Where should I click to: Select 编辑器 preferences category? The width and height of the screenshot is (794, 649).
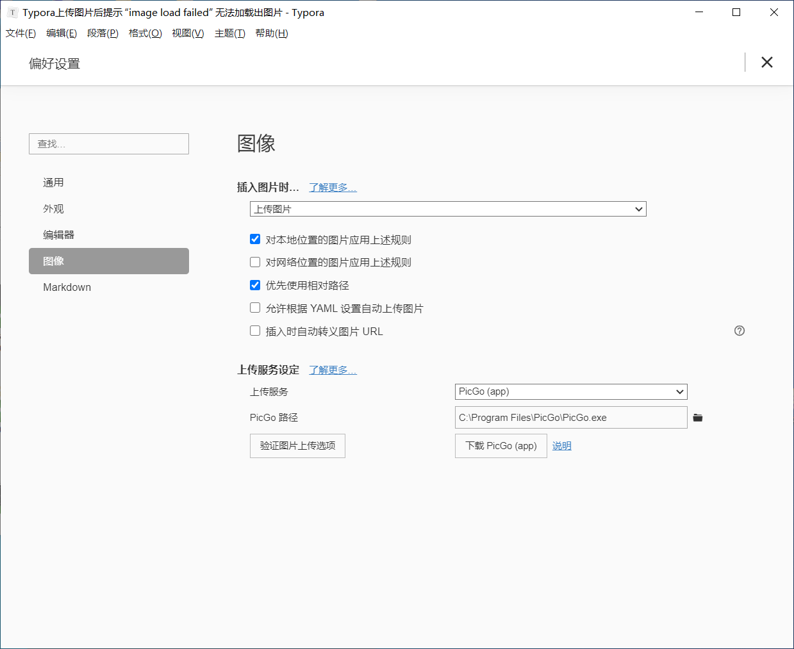click(x=109, y=235)
